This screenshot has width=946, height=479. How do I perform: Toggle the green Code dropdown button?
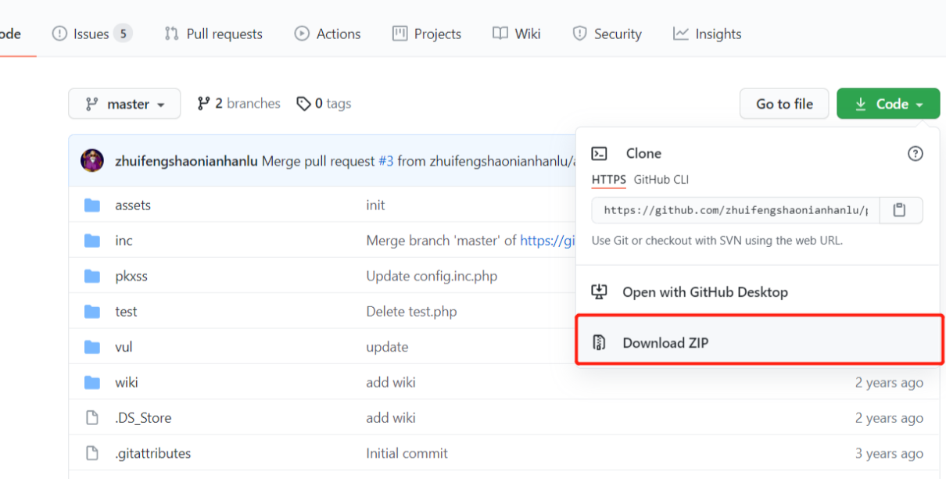(888, 104)
